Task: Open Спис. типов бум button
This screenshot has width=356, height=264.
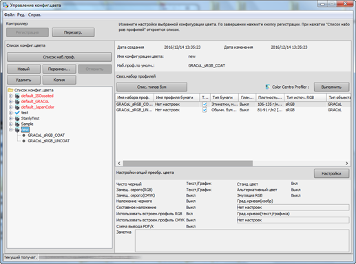Action: point(151,87)
